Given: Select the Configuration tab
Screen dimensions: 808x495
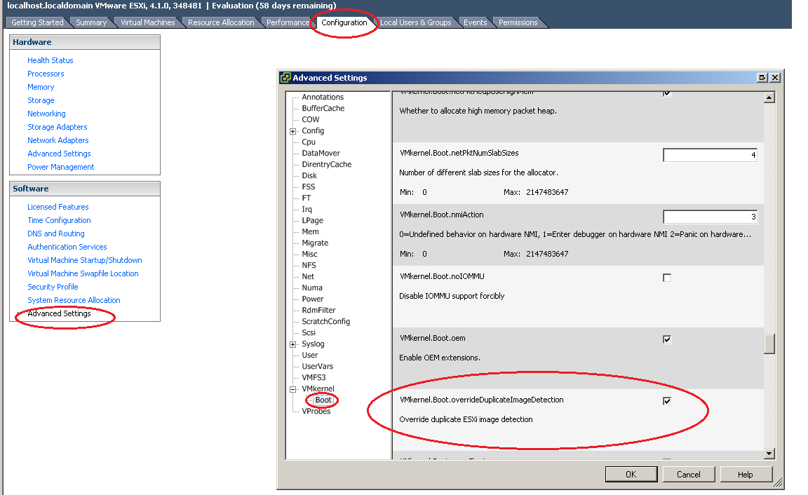Looking at the screenshot, I should (x=344, y=22).
